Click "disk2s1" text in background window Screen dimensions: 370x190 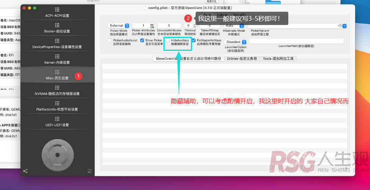tap(11, 136)
